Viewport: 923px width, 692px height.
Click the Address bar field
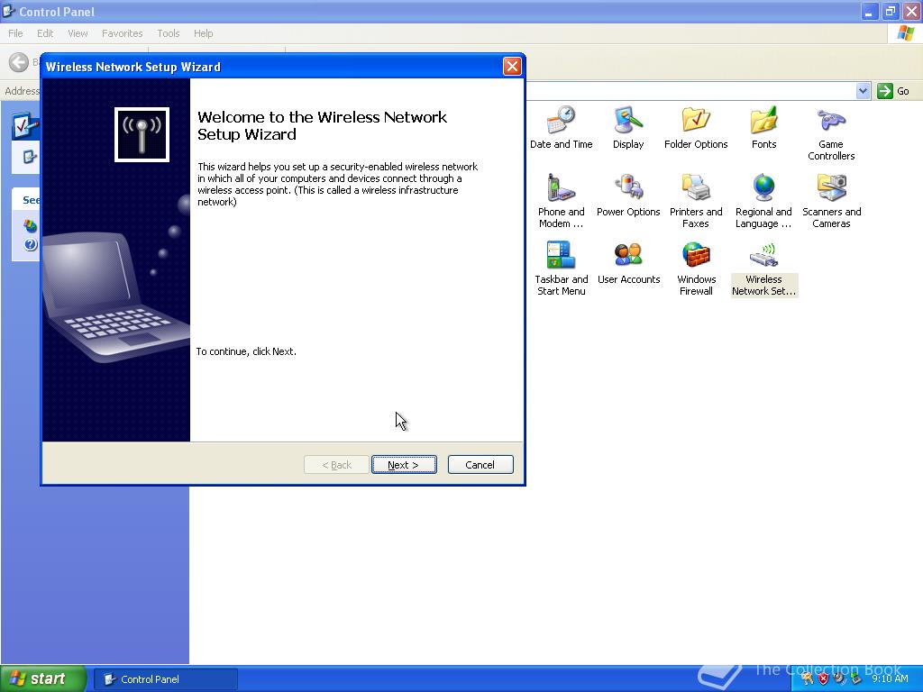[690, 91]
